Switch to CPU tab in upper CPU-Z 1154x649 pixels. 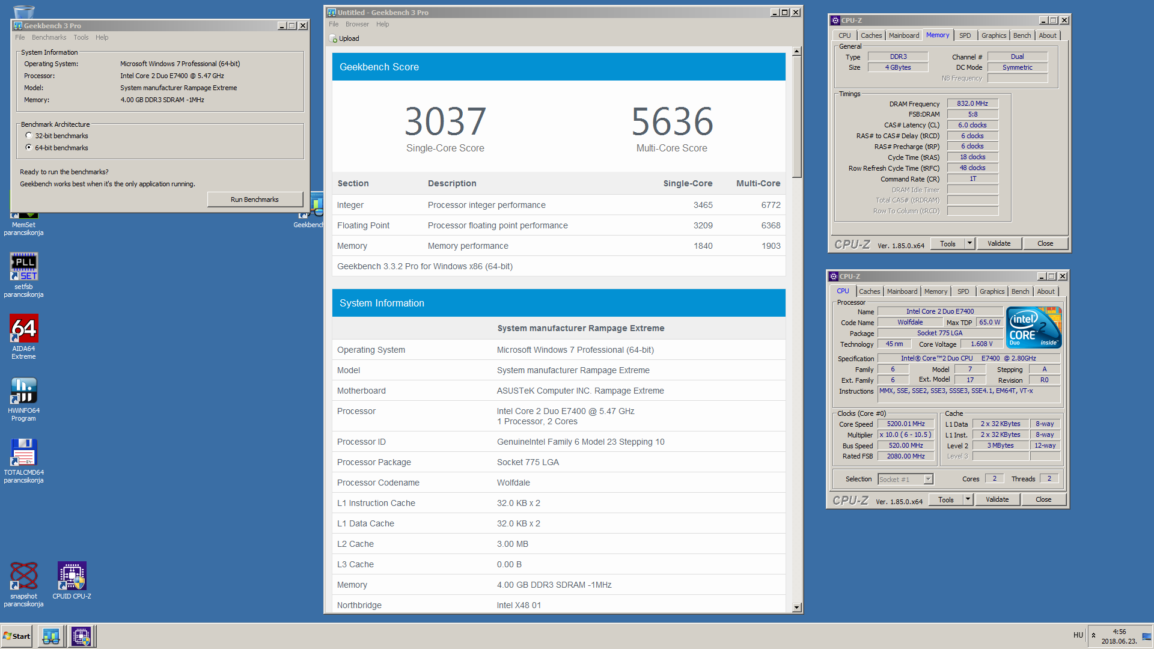[x=844, y=35]
